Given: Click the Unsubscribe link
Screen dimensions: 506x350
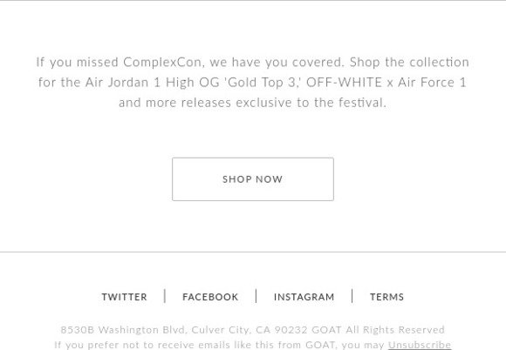Looking at the screenshot, I should 419,345.
